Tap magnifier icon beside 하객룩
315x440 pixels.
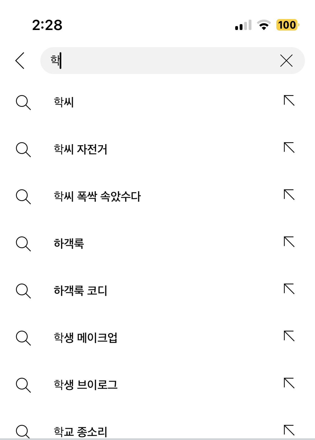coord(23,244)
